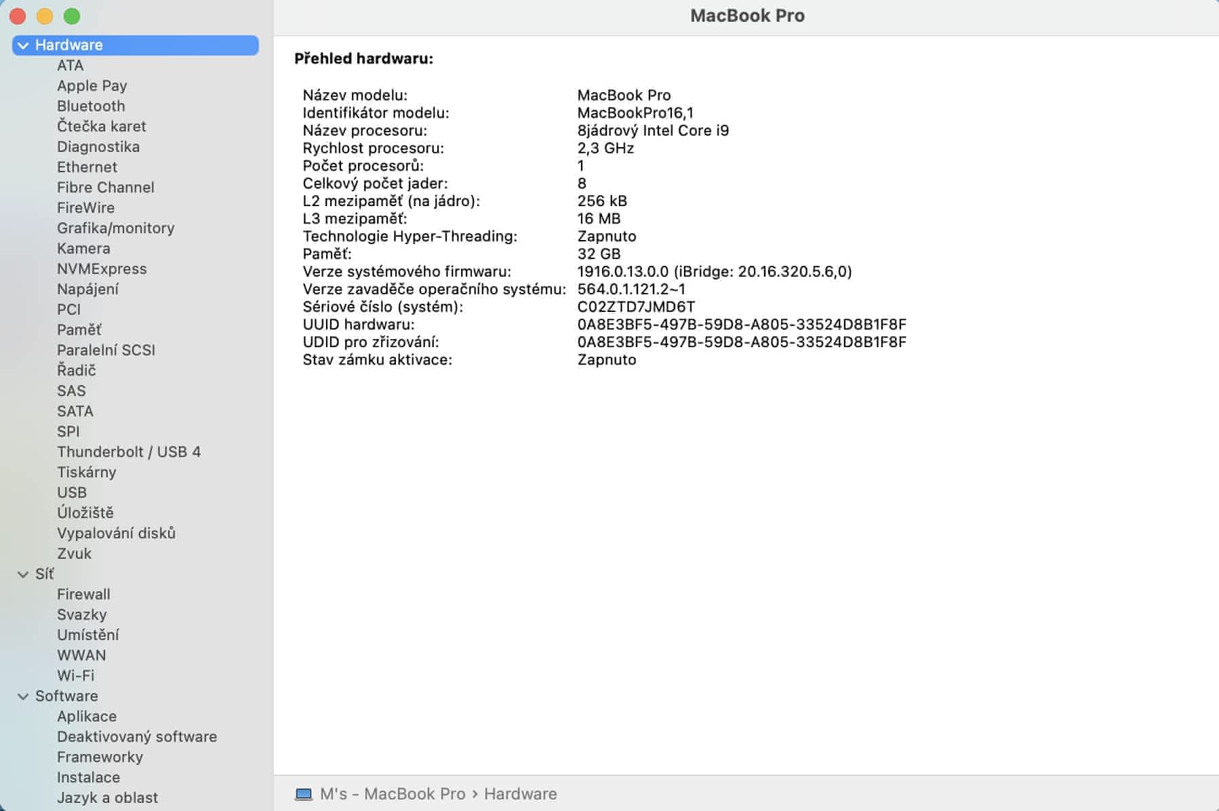Viewport: 1219px width, 811px height.
Task: Click the 256 kB L2 cache value
Action: [602, 201]
